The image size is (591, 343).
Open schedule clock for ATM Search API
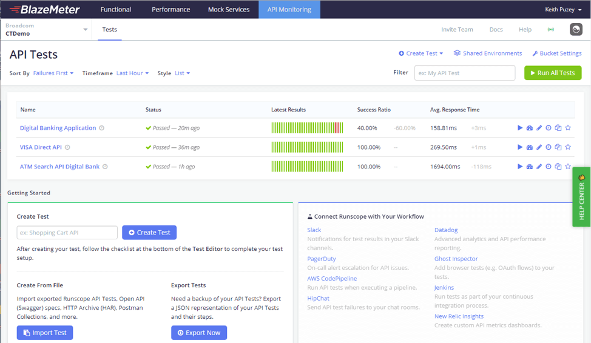click(x=549, y=167)
